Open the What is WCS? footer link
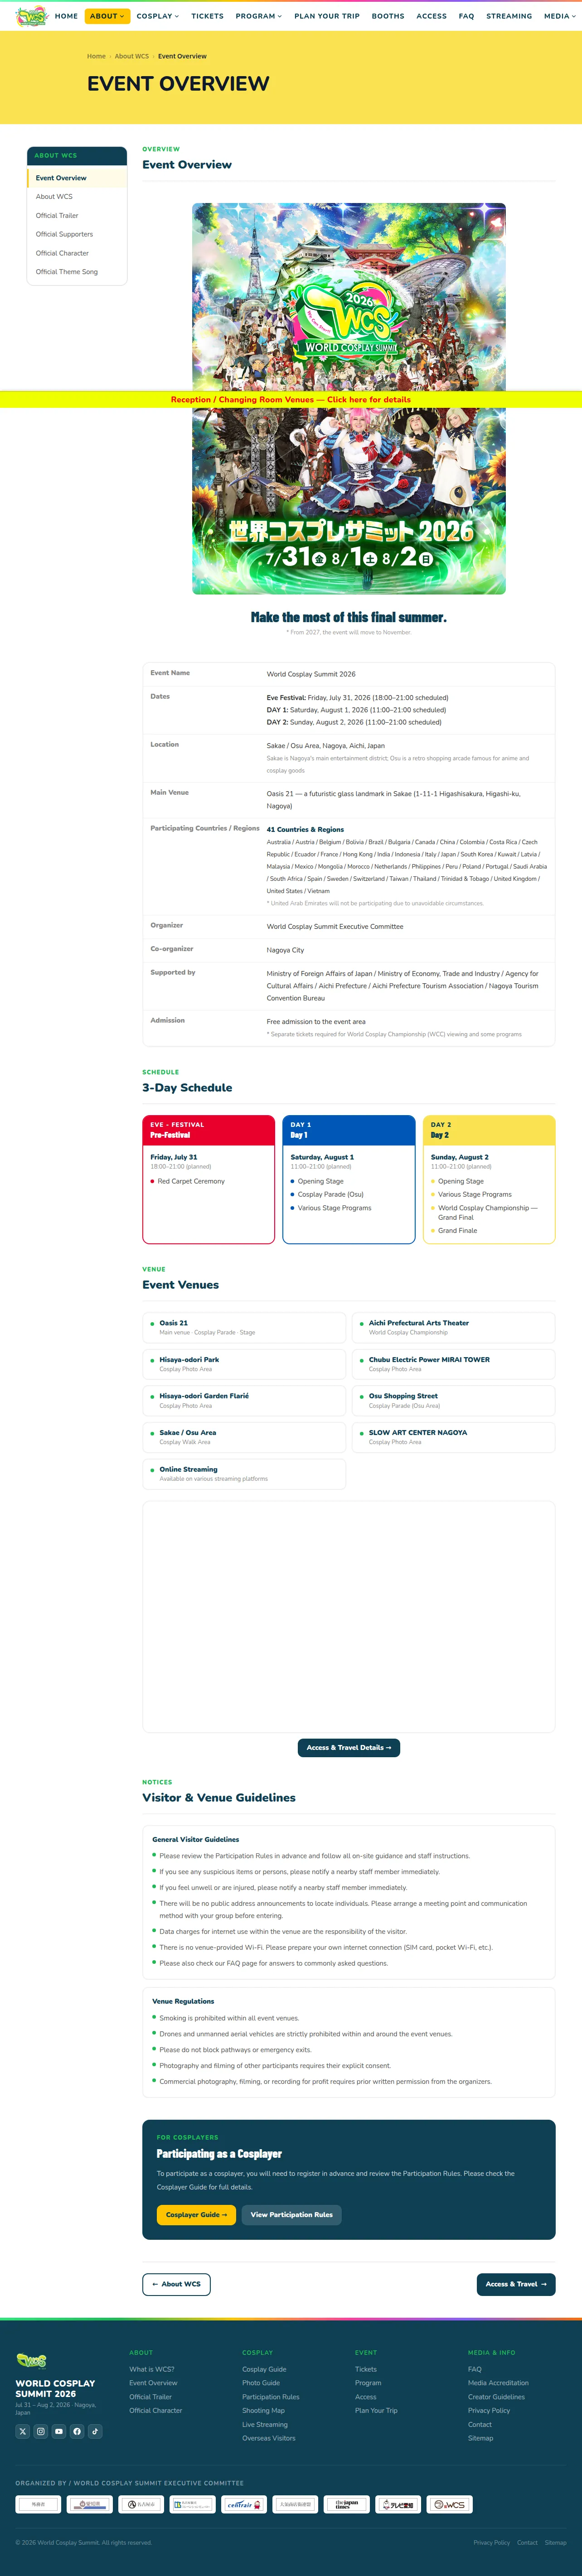Viewport: 582px width, 2576px height. [151, 2369]
